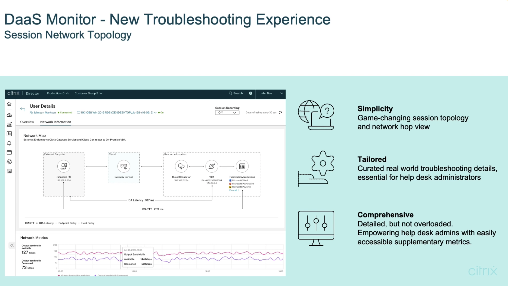The image size is (508, 287).
Task: Click the VDA node icon
Action: tap(212, 166)
